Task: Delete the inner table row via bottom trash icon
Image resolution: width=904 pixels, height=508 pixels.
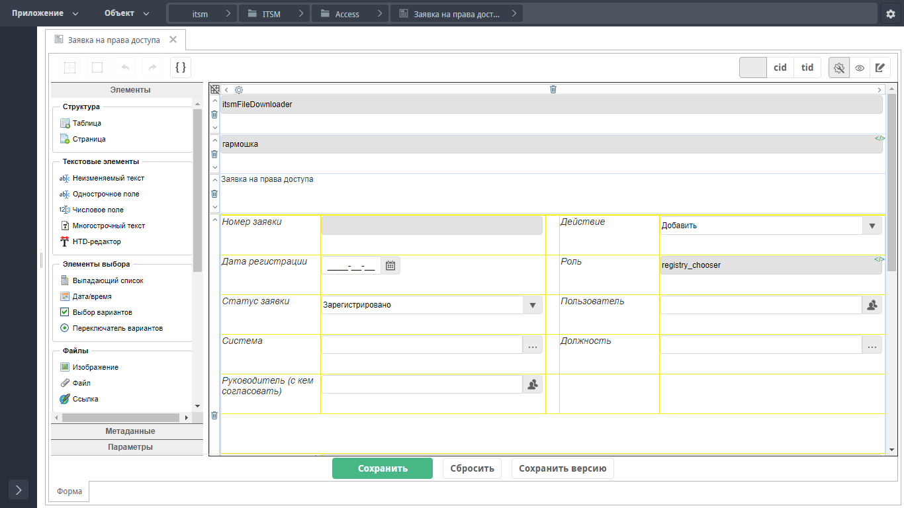Action: pos(214,415)
